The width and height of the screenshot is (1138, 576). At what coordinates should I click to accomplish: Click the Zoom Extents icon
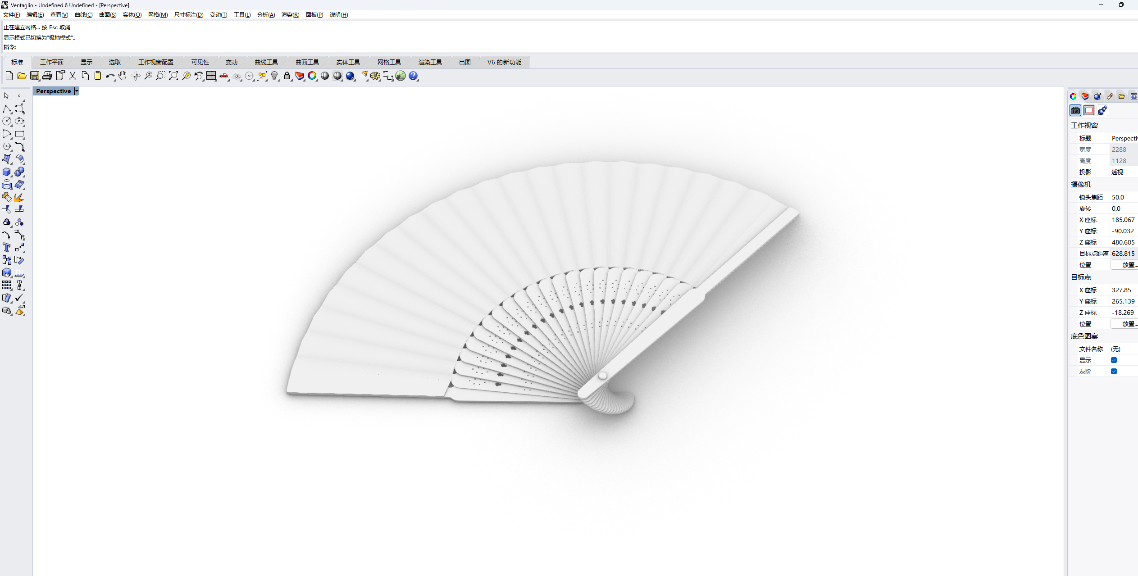click(x=173, y=76)
